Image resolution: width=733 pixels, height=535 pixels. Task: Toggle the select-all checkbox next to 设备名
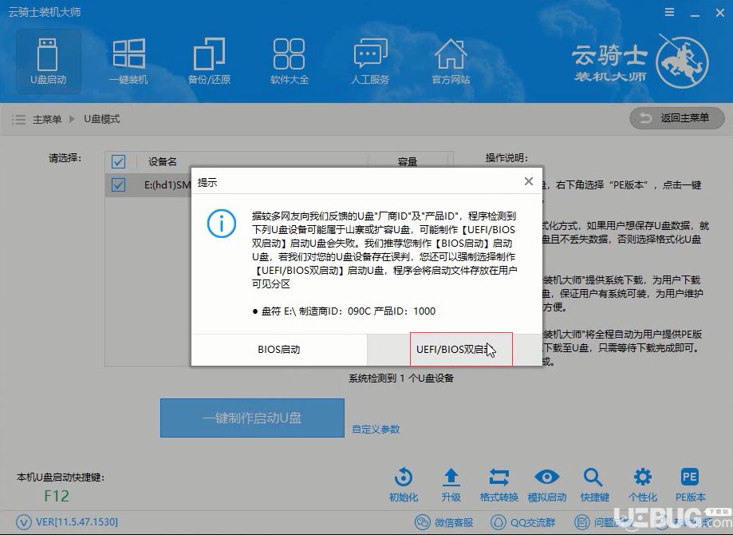(118, 162)
